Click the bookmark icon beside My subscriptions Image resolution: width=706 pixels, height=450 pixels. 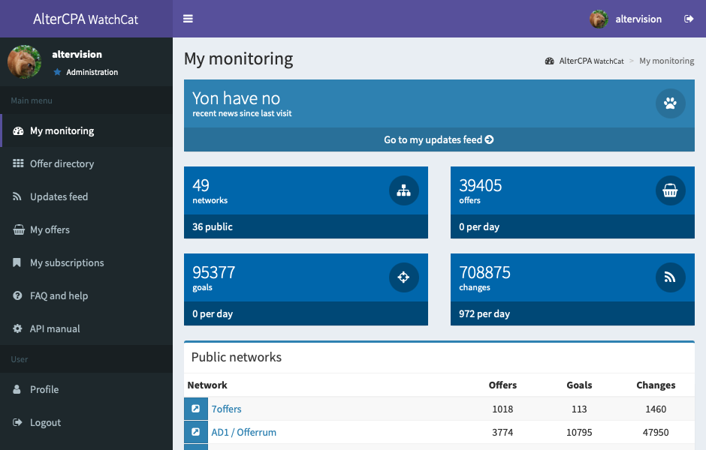[x=17, y=262]
